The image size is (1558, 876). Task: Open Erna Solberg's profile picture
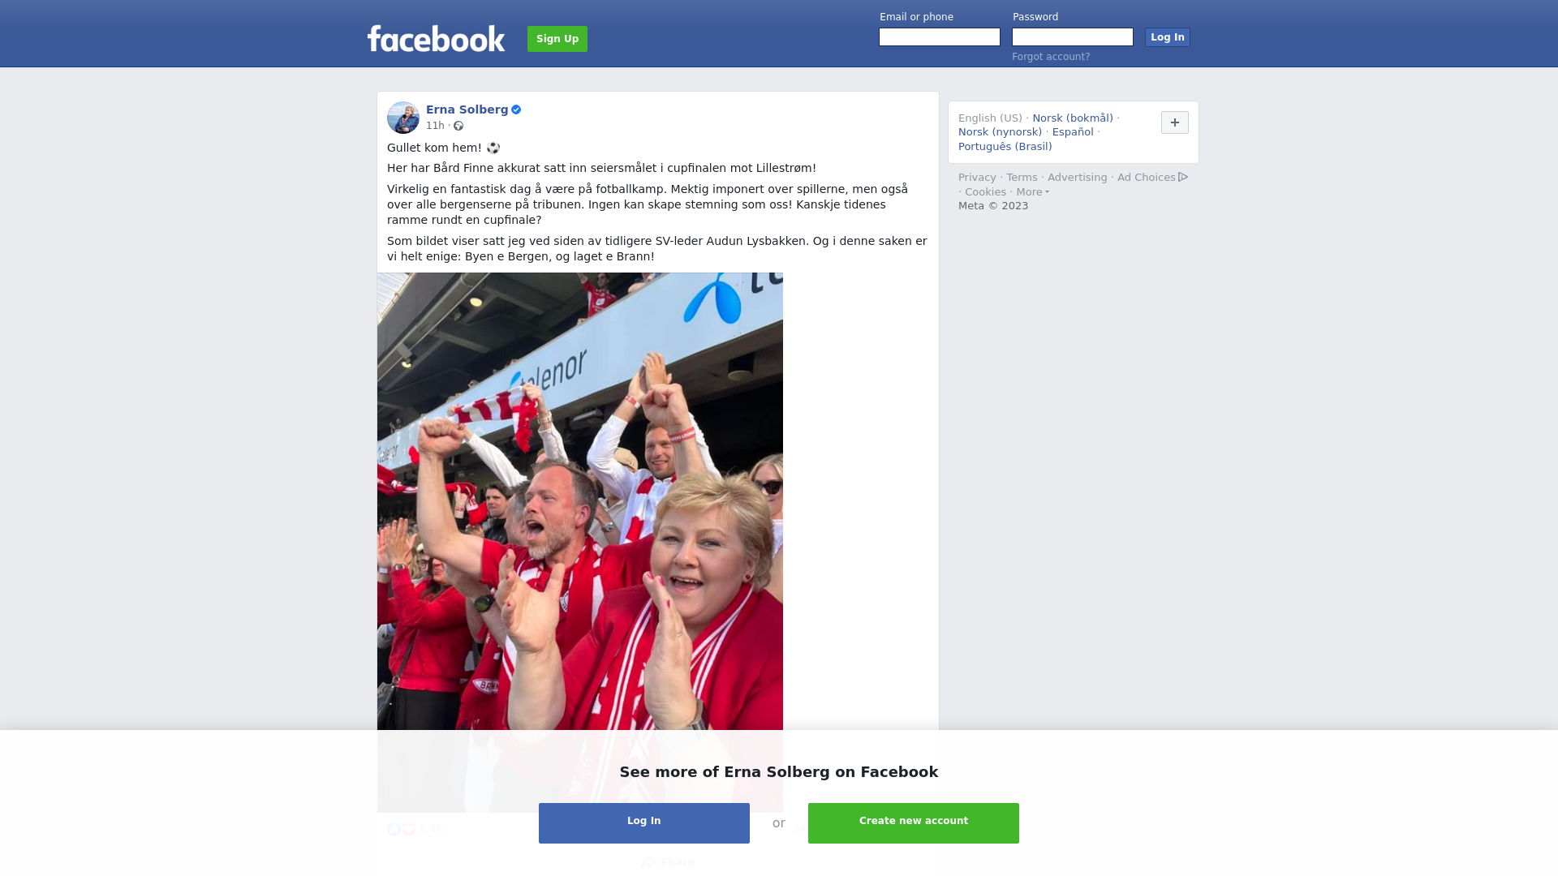point(403,118)
